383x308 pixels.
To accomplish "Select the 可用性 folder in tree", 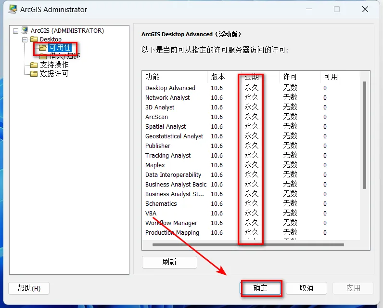I will (x=60, y=48).
